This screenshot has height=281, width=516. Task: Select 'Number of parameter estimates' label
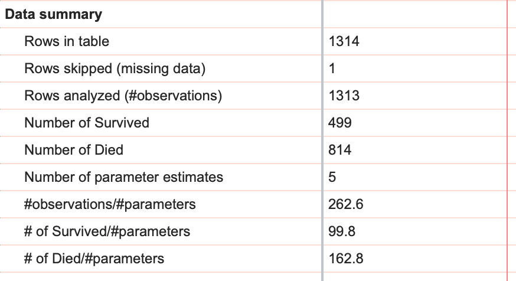124,177
